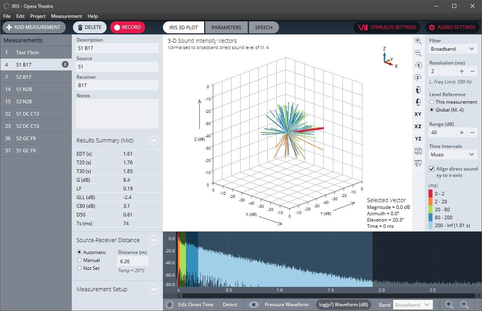Zoom in on the waveform display

pos(449,305)
